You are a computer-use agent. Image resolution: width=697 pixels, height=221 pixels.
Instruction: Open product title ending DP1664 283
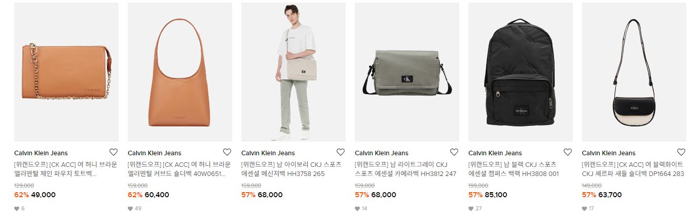(x=633, y=169)
